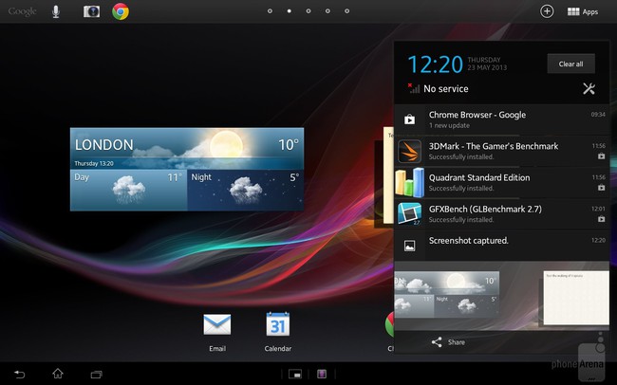Jump to fourth home screen page dot

[327, 11]
